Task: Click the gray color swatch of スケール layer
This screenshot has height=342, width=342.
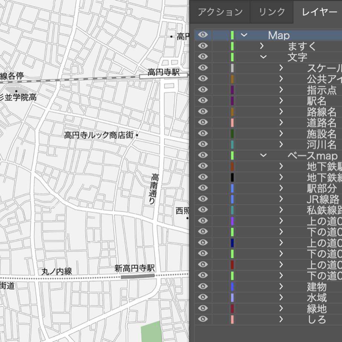Action: pos(232,68)
